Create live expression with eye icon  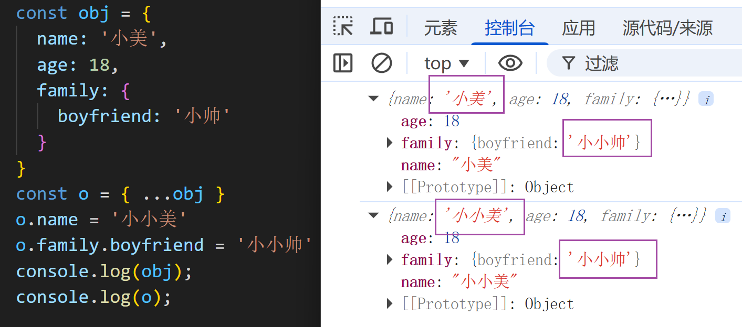point(510,63)
